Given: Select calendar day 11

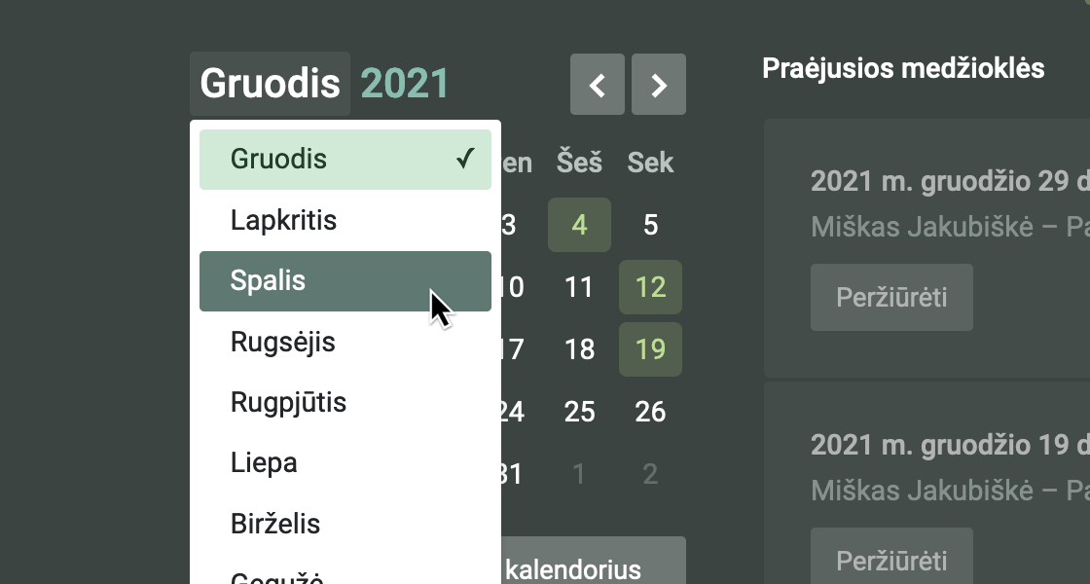Looking at the screenshot, I should pos(580,288).
